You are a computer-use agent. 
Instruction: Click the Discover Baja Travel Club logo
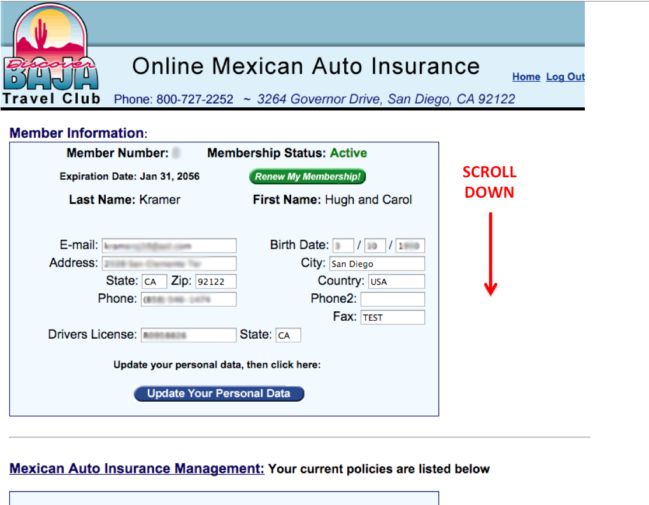[x=51, y=55]
